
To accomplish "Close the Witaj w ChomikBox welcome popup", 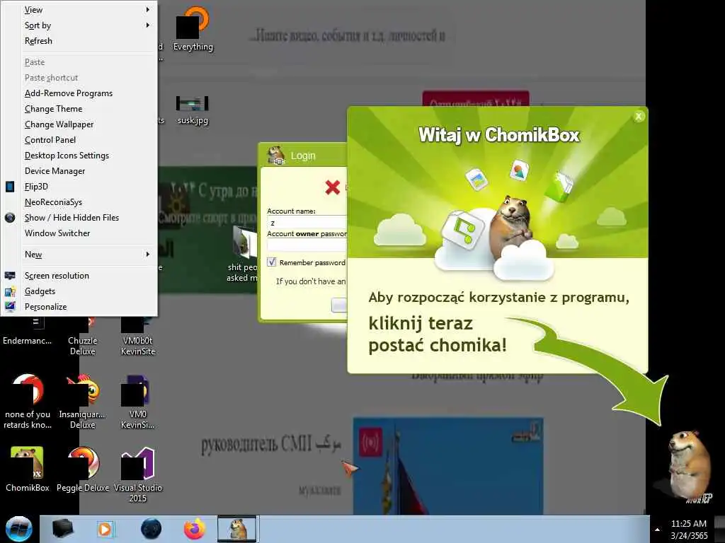I will tap(639, 117).
